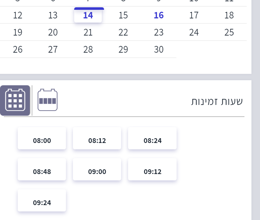Choose the 09:12 time slot
This screenshot has width=260, height=220.
tap(152, 171)
